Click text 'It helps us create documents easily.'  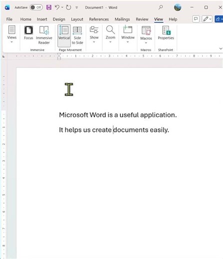click(114, 130)
